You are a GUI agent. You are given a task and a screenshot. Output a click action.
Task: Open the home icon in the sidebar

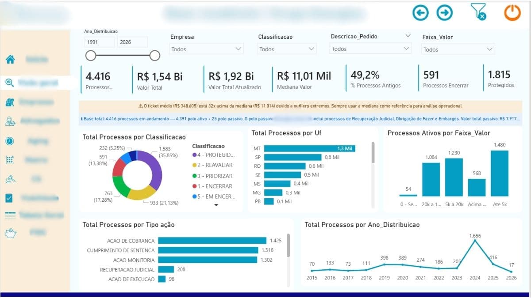[x=10, y=59]
